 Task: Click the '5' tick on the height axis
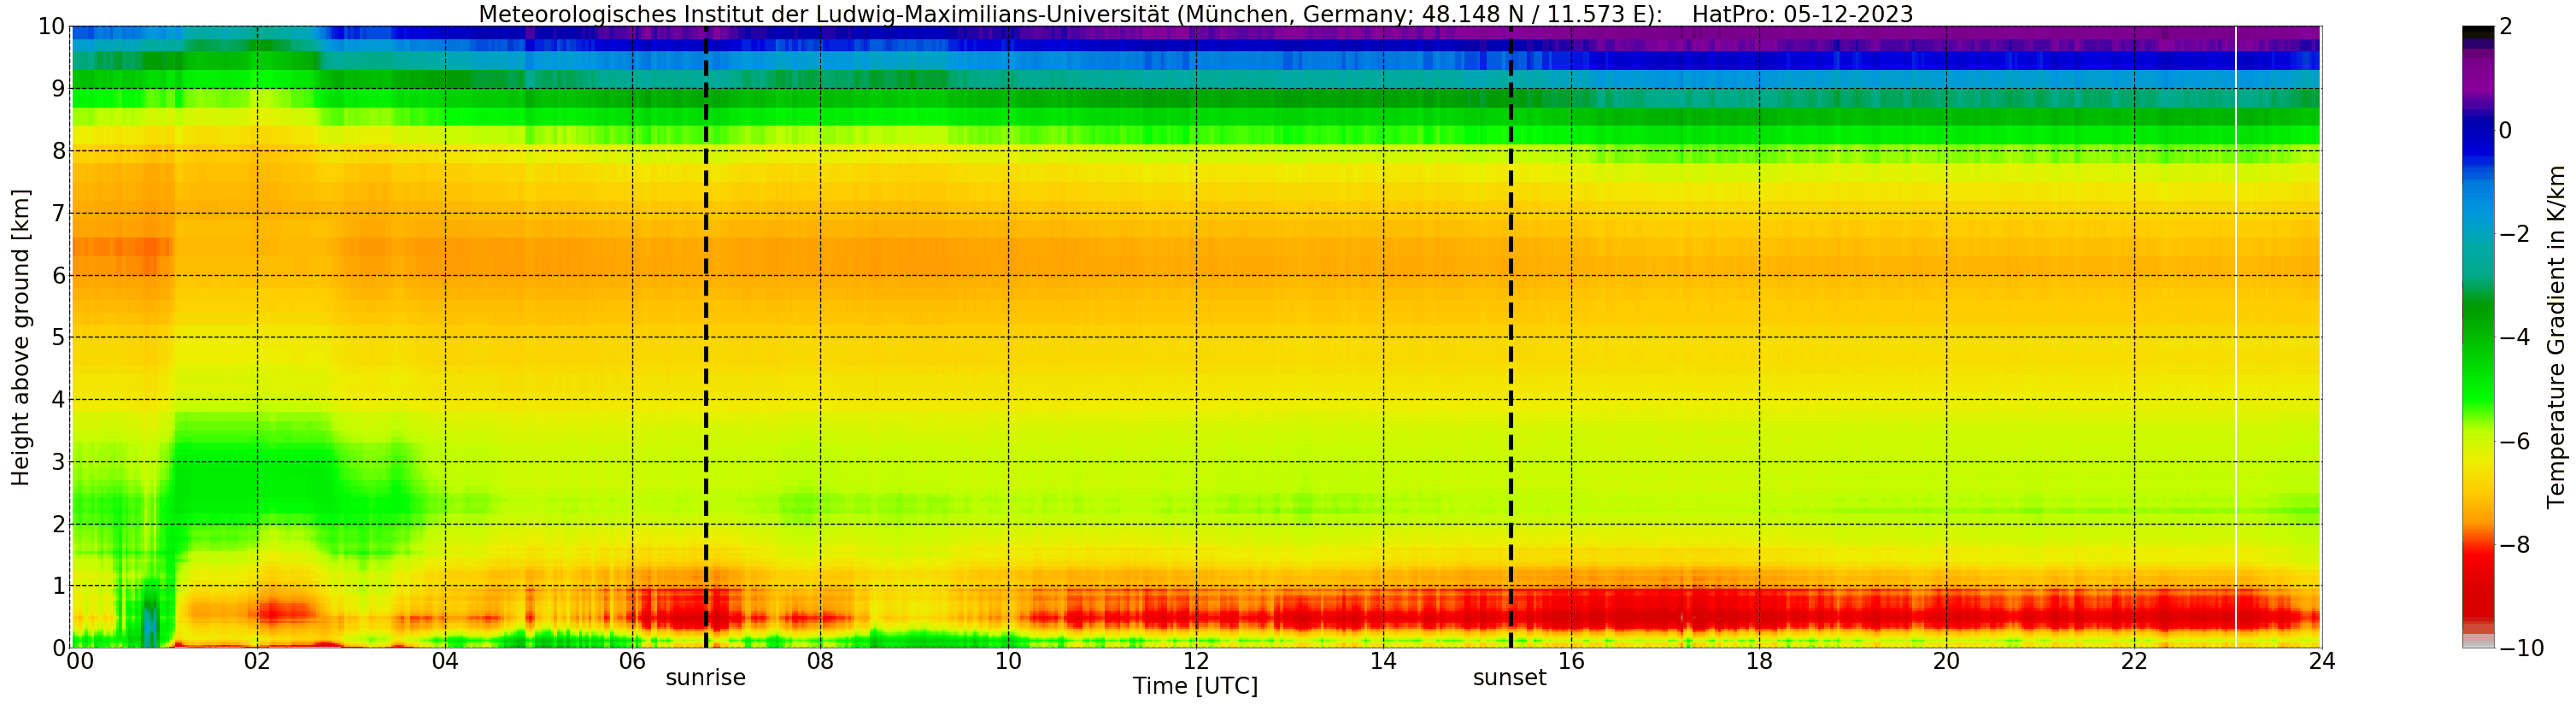[x=58, y=337]
